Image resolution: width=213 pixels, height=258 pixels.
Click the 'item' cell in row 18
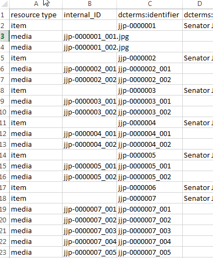tap(36, 198)
